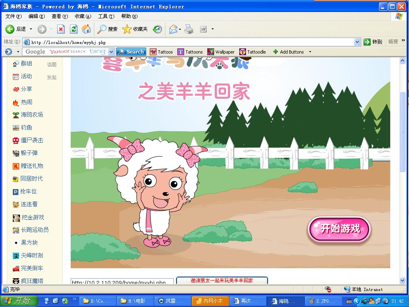Open the 查看(V) menu
Image resolution: width=409 pixels, height=307 pixels.
[x=60, y=16]
